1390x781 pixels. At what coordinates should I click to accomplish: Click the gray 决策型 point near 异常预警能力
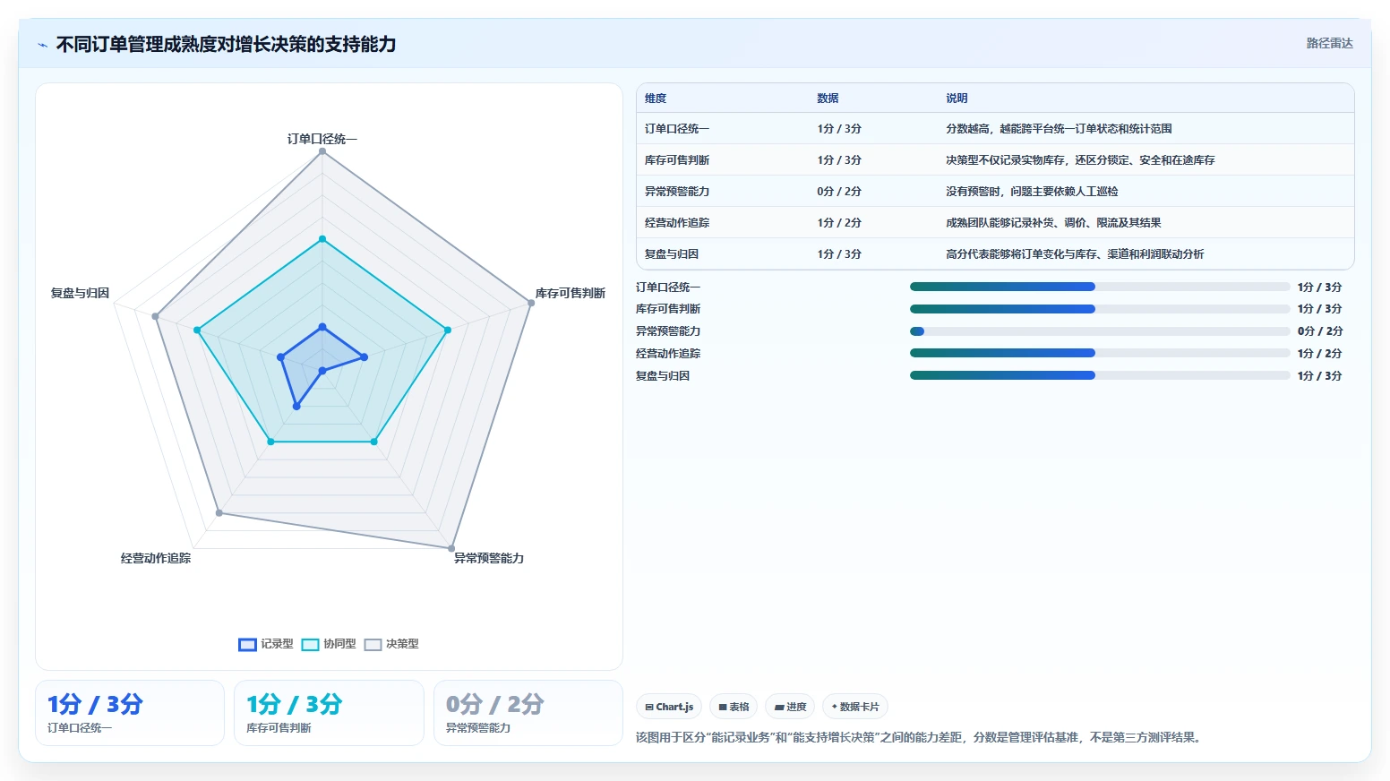[451, 548]
